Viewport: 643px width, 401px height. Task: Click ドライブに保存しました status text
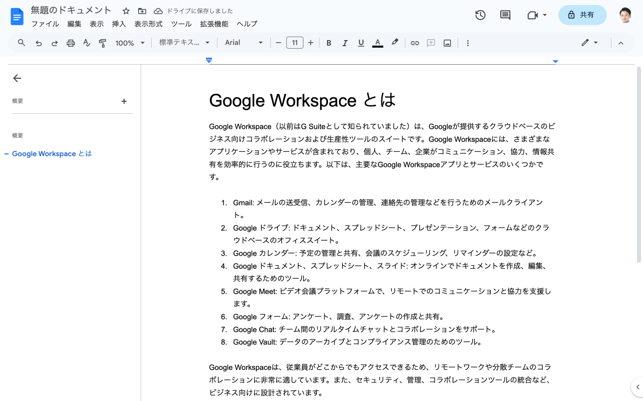click(199, 11)
